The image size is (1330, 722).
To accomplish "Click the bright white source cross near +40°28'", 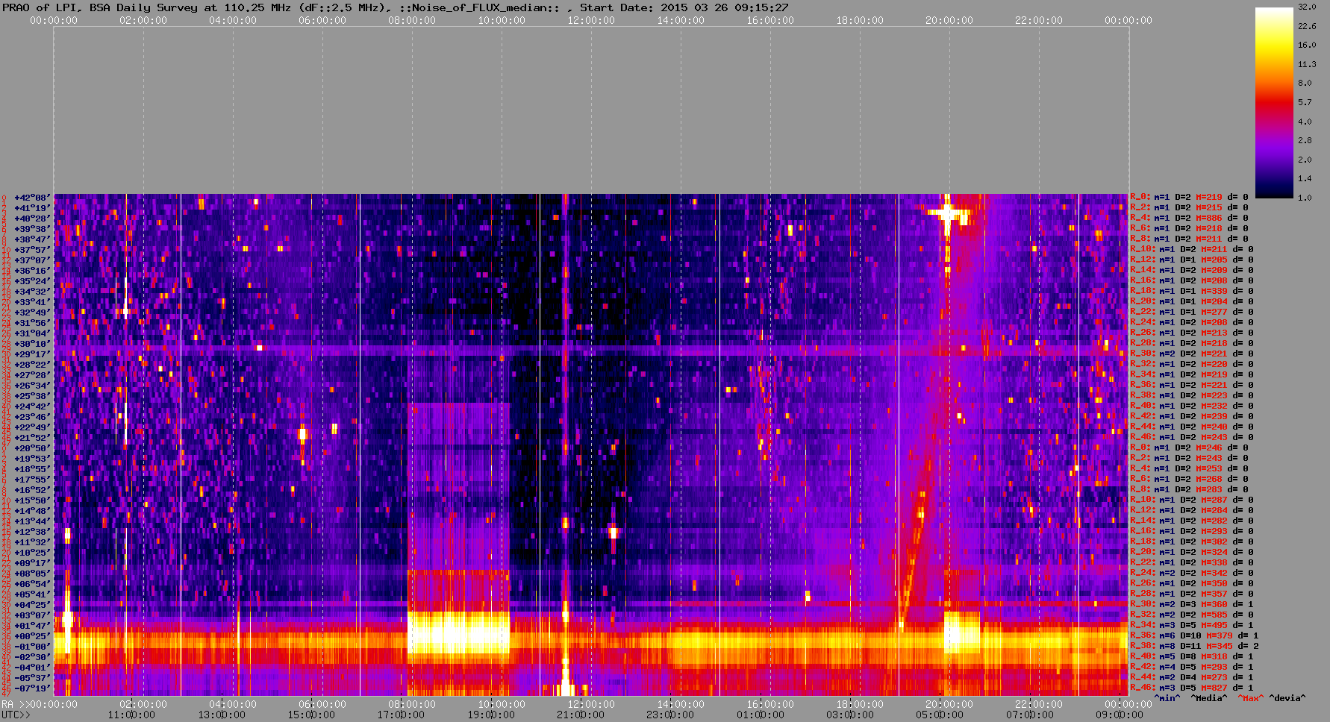I will coord(947,213).
